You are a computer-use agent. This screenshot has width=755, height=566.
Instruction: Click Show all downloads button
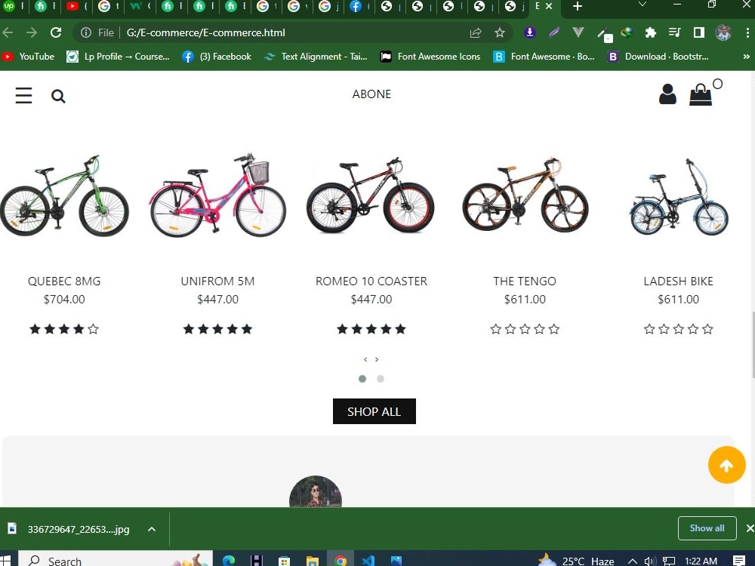click(707, 528)
